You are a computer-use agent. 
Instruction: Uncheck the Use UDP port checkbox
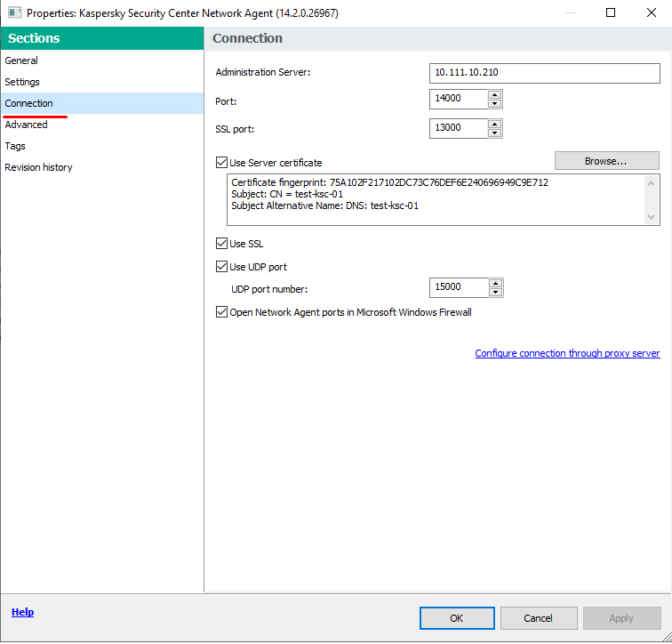click(222, 267)
